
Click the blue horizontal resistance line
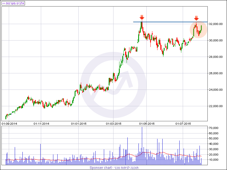pos(170,22)
